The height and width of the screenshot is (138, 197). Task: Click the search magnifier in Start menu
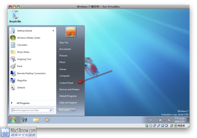pyautogui.click(x=51, y=110)
